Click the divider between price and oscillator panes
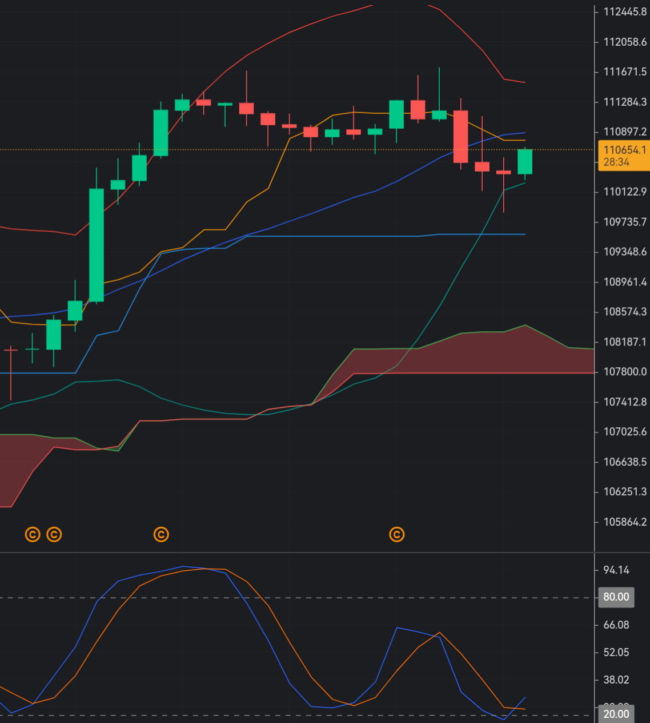The image size is (650, 723). click(x=297, y=553)
